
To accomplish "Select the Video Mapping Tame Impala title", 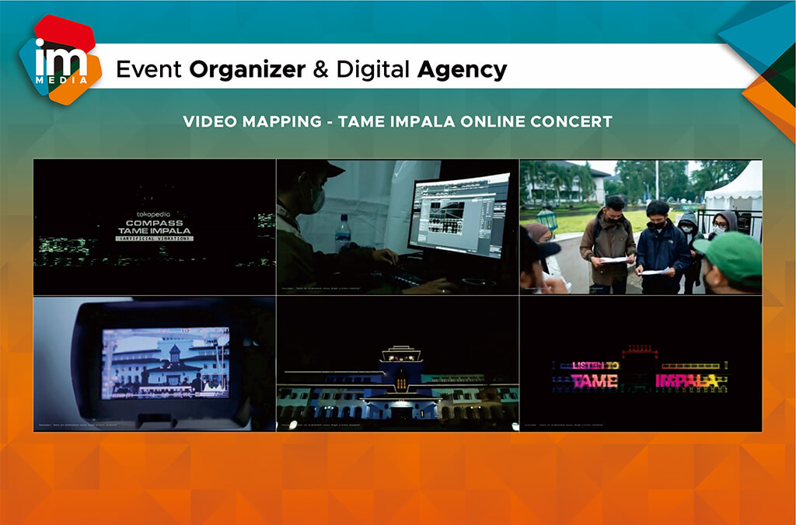I will [397, 122].
